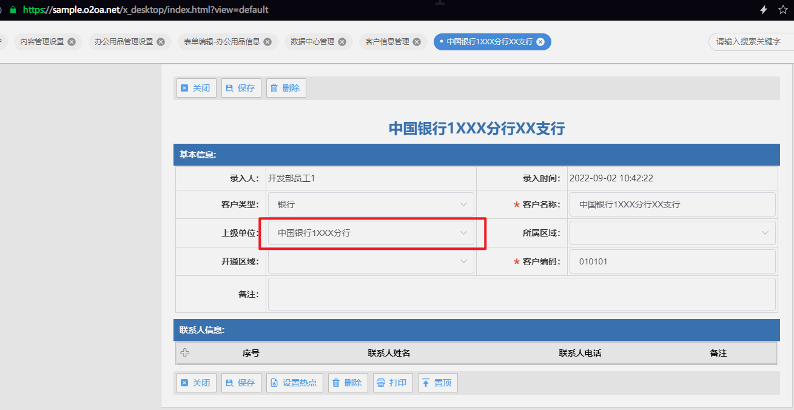Close the 客户信息管理 tab

pos(417,42)
